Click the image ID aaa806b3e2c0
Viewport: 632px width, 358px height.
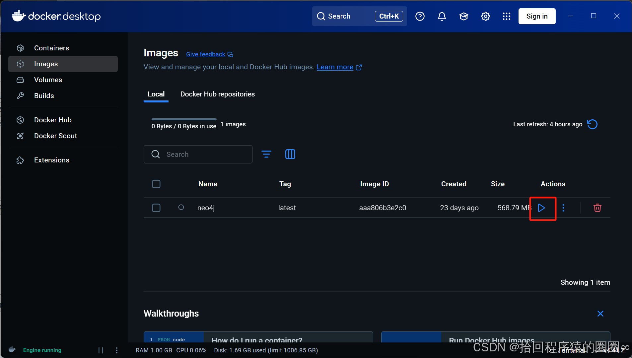[x=383, y=208]
